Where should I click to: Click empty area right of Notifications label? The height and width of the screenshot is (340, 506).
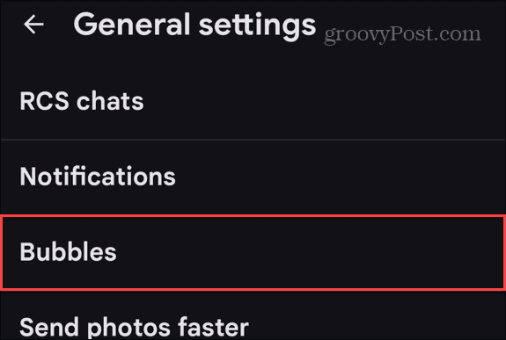pos(339,177)
